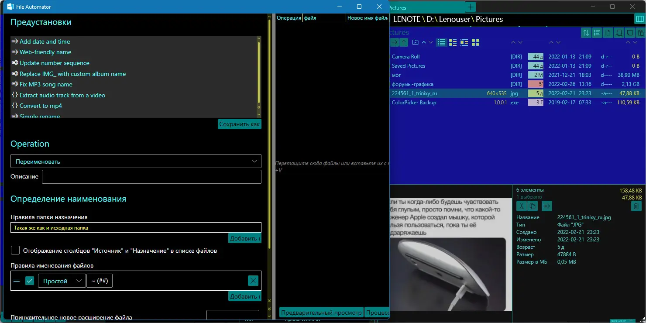Select the Web-friendly name preset

45,52
